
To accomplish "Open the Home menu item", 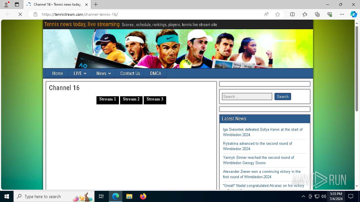I will (x=57, y=73).
